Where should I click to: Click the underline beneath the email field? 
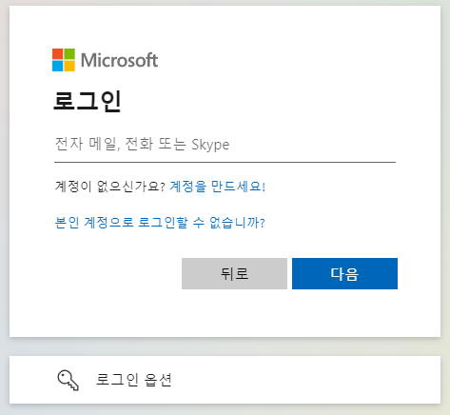click(x=225, y=162)
